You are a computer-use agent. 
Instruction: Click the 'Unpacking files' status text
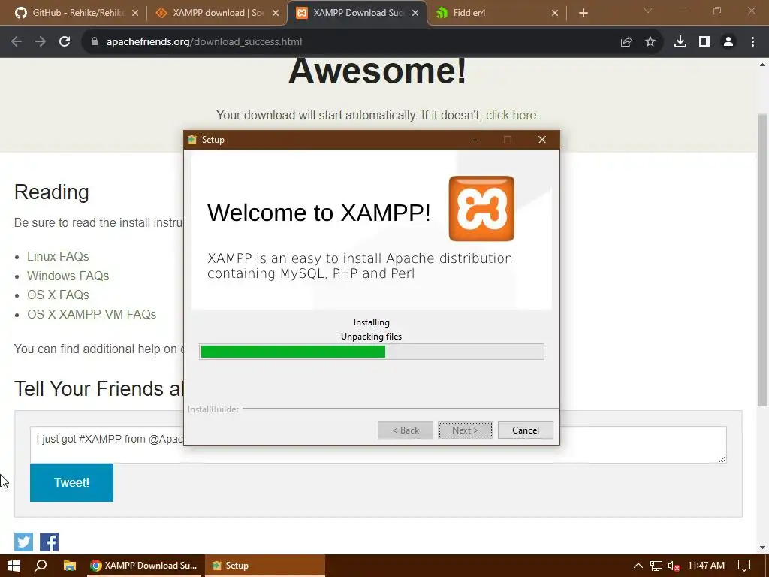click(371, 337)
